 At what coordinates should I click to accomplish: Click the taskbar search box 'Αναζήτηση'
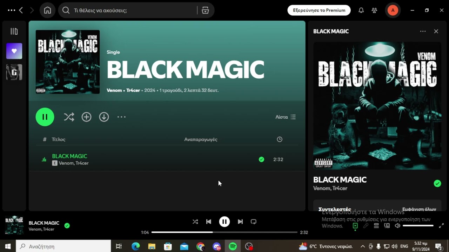click(63, 246)
